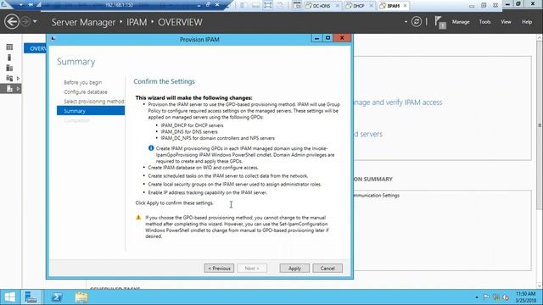Cancel the Provision IPAM wizard

pyautogui.click(x=327, y=269)
